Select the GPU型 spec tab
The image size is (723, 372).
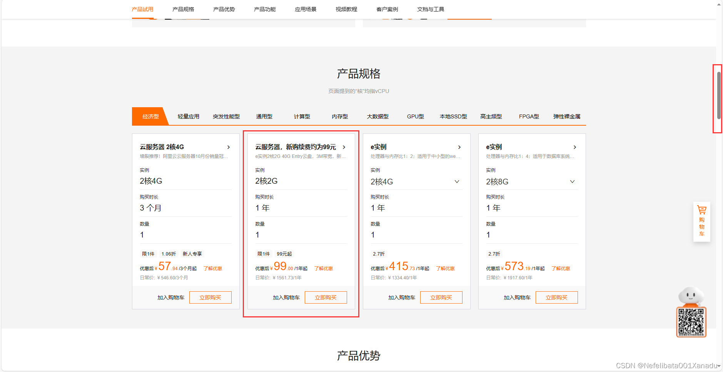416,116
